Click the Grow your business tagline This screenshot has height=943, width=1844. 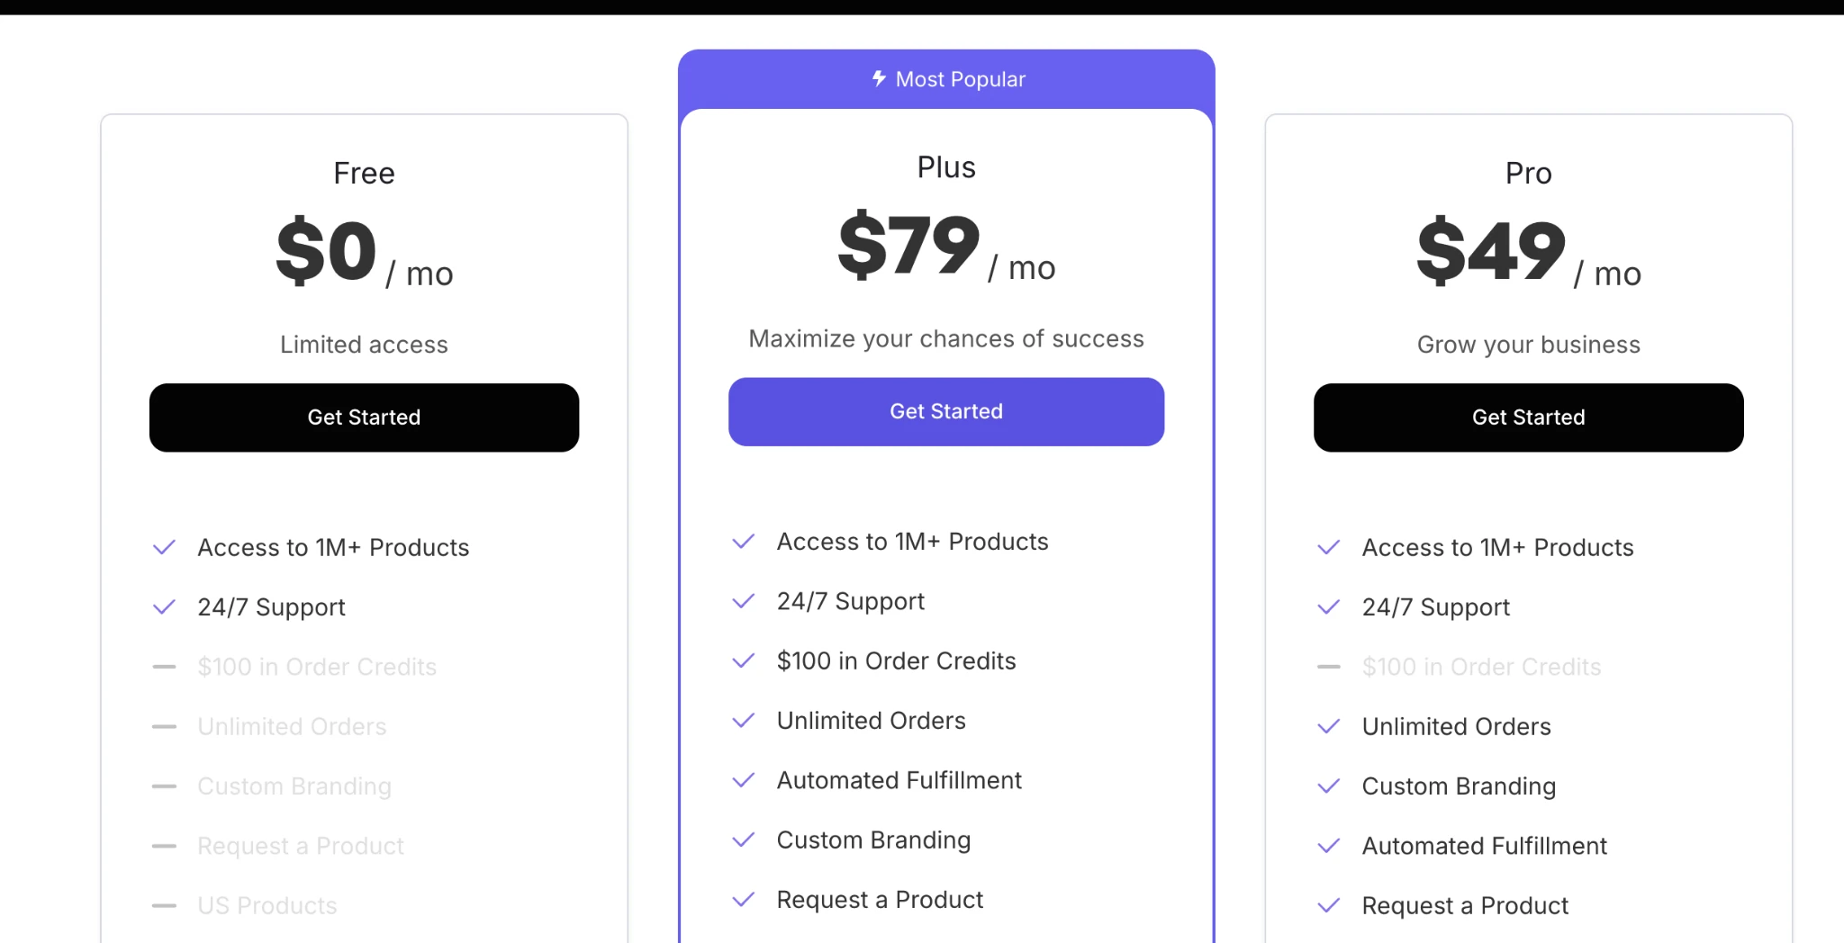tap(1528, 344)
